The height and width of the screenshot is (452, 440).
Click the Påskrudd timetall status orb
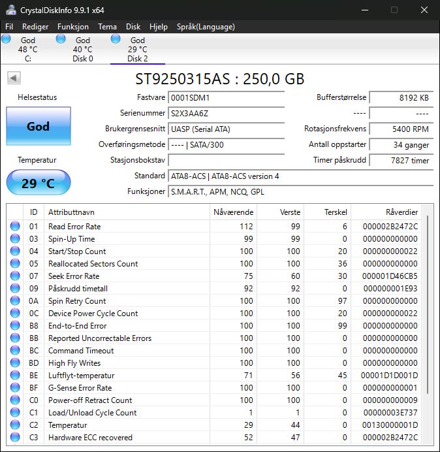point(15,288)
